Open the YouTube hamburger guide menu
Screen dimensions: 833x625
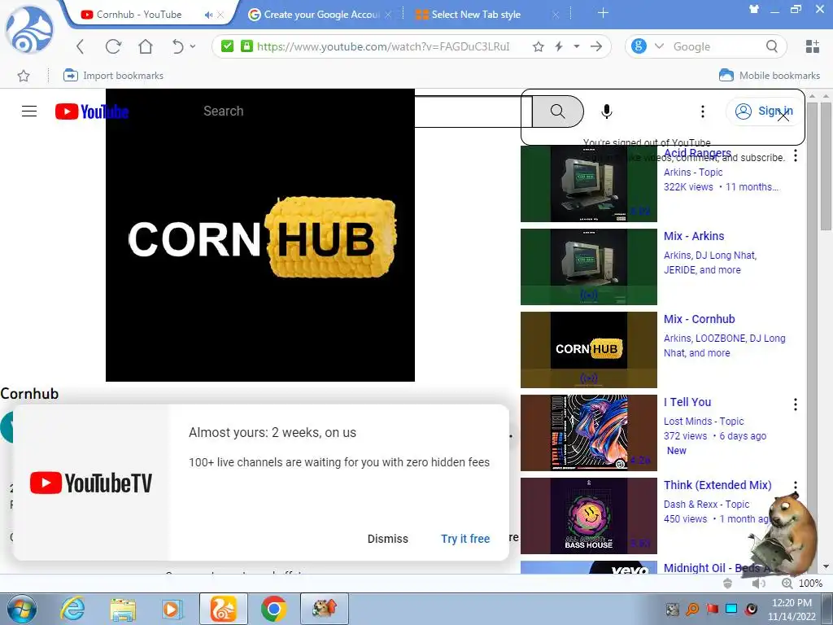29,111
